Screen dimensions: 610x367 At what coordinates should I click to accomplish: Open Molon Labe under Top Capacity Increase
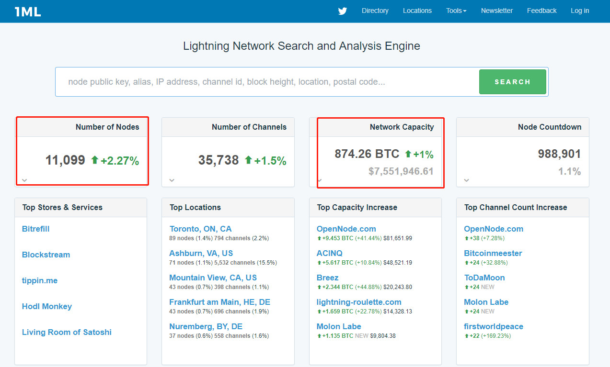point(339,326)
